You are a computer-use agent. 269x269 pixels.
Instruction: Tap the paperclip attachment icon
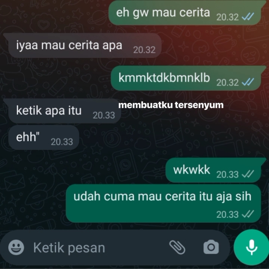[177, 247]
